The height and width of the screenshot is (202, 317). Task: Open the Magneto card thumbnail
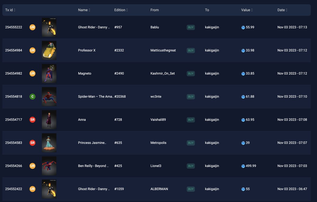(x=49, y=74)
